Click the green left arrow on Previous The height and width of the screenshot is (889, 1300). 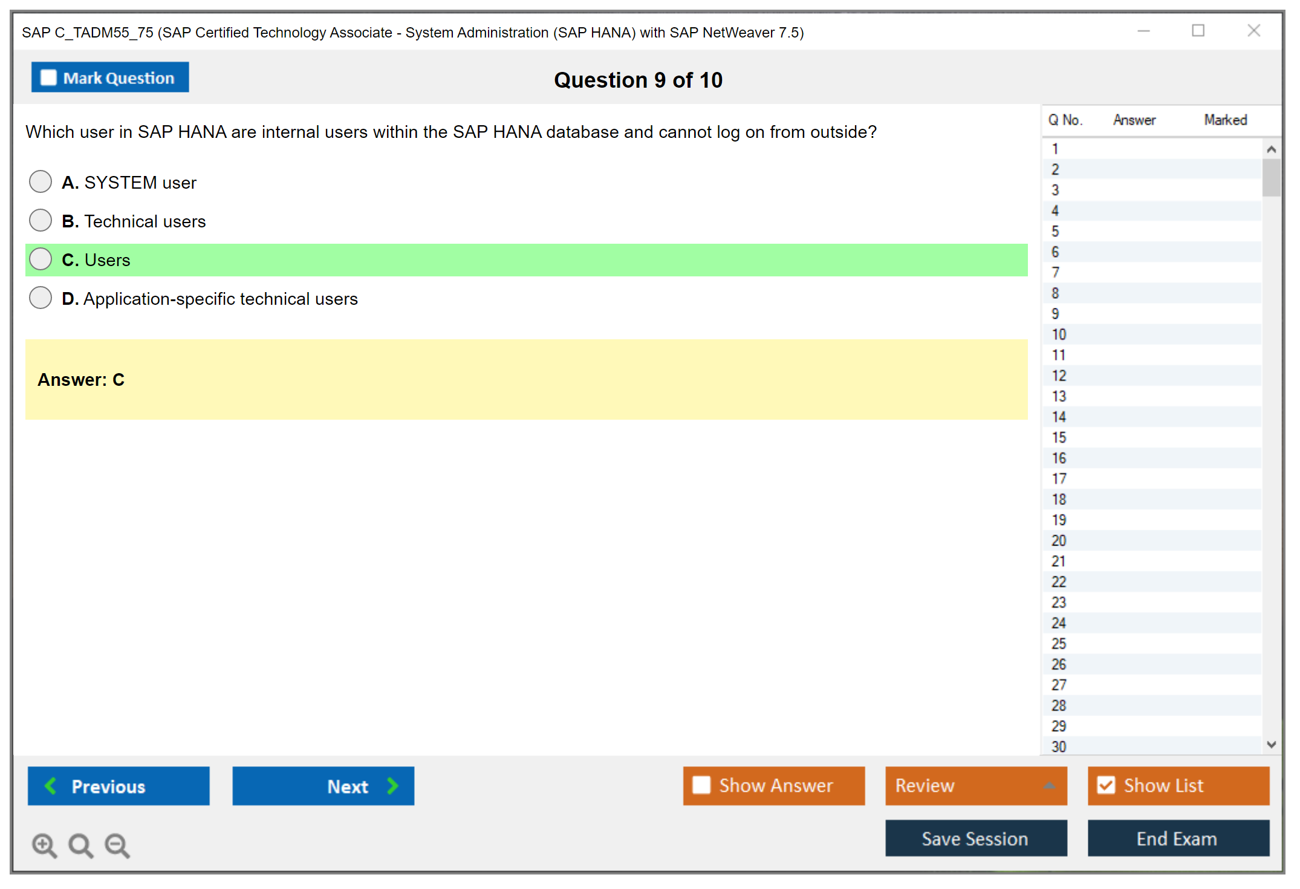pyautogui.click(x=51, y=786)
